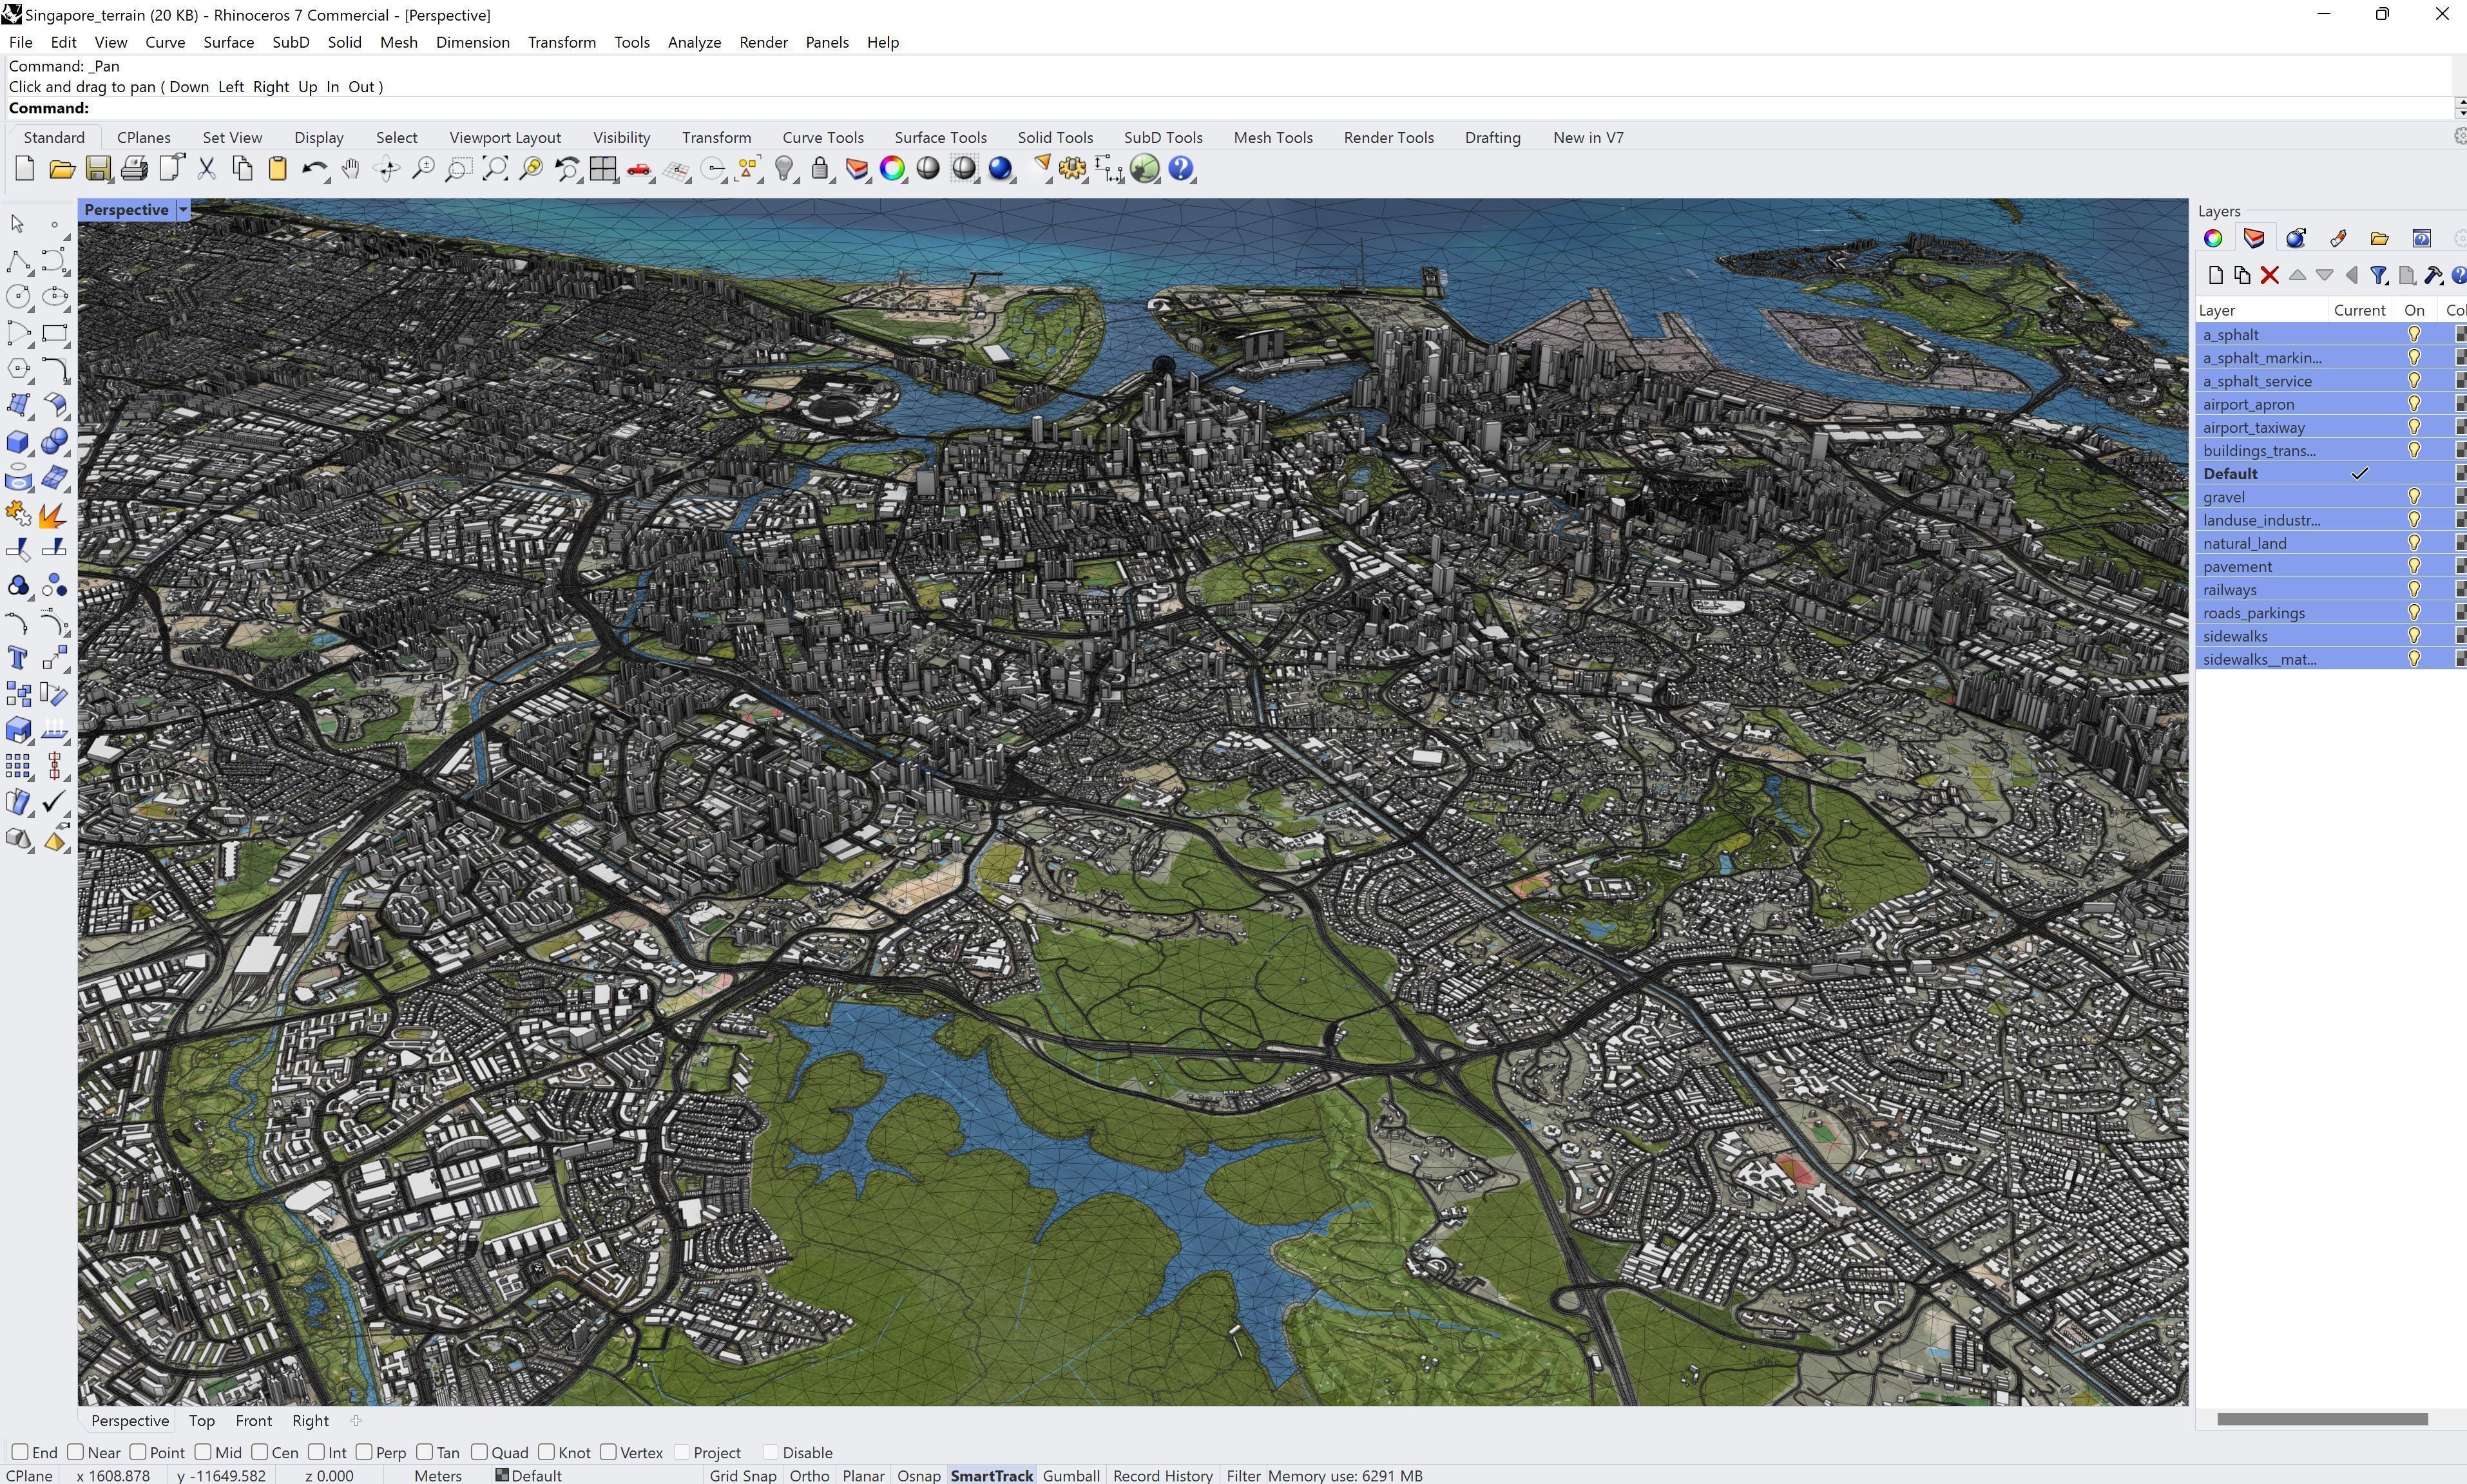Toggle SmartTrack in the status bar
The width and height of the screenshot is (2467, 1484).
click(x=991, y=1475)
